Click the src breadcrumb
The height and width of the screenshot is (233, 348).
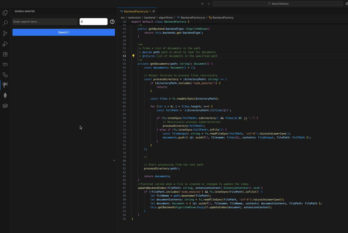tap(123, 17)
